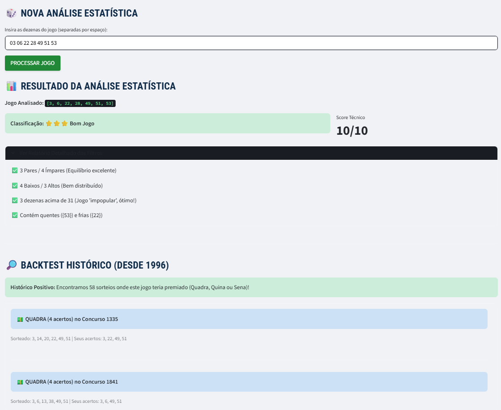The width and height of the screenshot is (501, 410).
Task: Click the first star in Classificação
Action: pos(49,124)
